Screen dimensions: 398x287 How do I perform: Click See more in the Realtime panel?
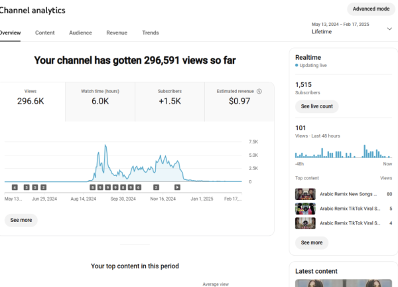[312, 242]
